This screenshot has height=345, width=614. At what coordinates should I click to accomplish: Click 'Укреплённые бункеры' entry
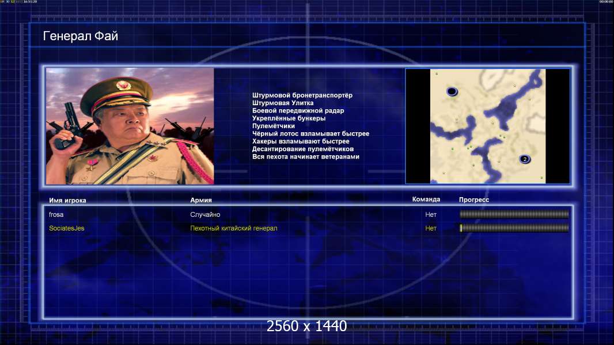pyautogui.click(x=289, y=118)
